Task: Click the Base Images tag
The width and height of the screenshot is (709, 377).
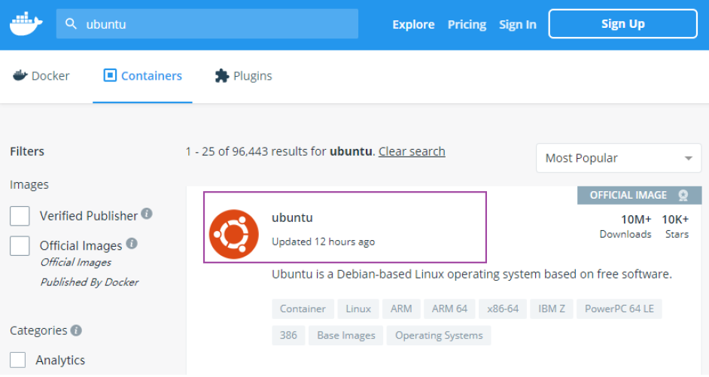Action: [x=346, y=336]
